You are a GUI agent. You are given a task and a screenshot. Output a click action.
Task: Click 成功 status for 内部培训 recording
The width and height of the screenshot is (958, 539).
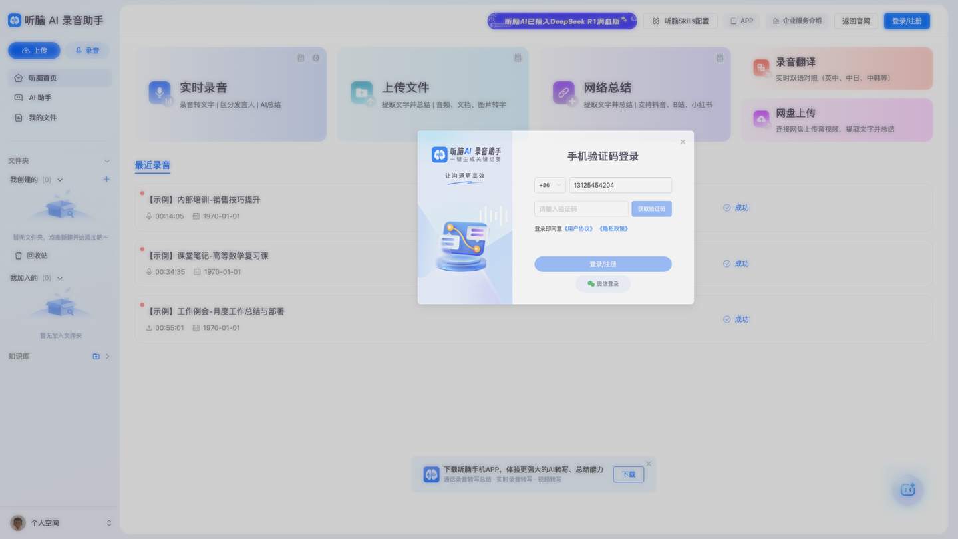(x=736, y=208)
